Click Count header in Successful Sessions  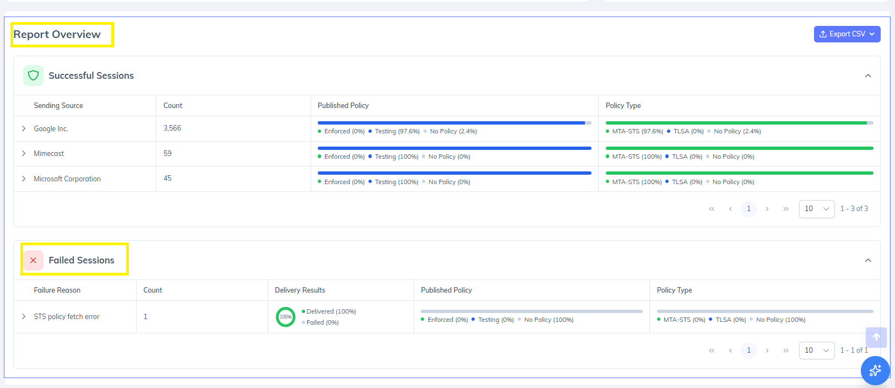(173, 106)
